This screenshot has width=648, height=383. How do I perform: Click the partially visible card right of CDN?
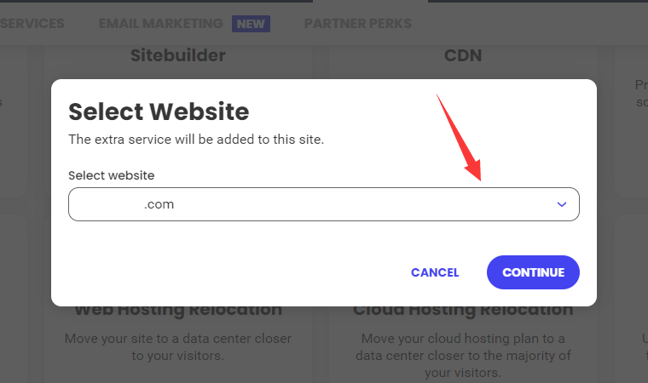pyautogui.click(x=631, y=122)
